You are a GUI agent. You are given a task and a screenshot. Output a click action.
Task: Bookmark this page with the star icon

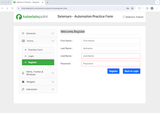[x=132, y=8]
